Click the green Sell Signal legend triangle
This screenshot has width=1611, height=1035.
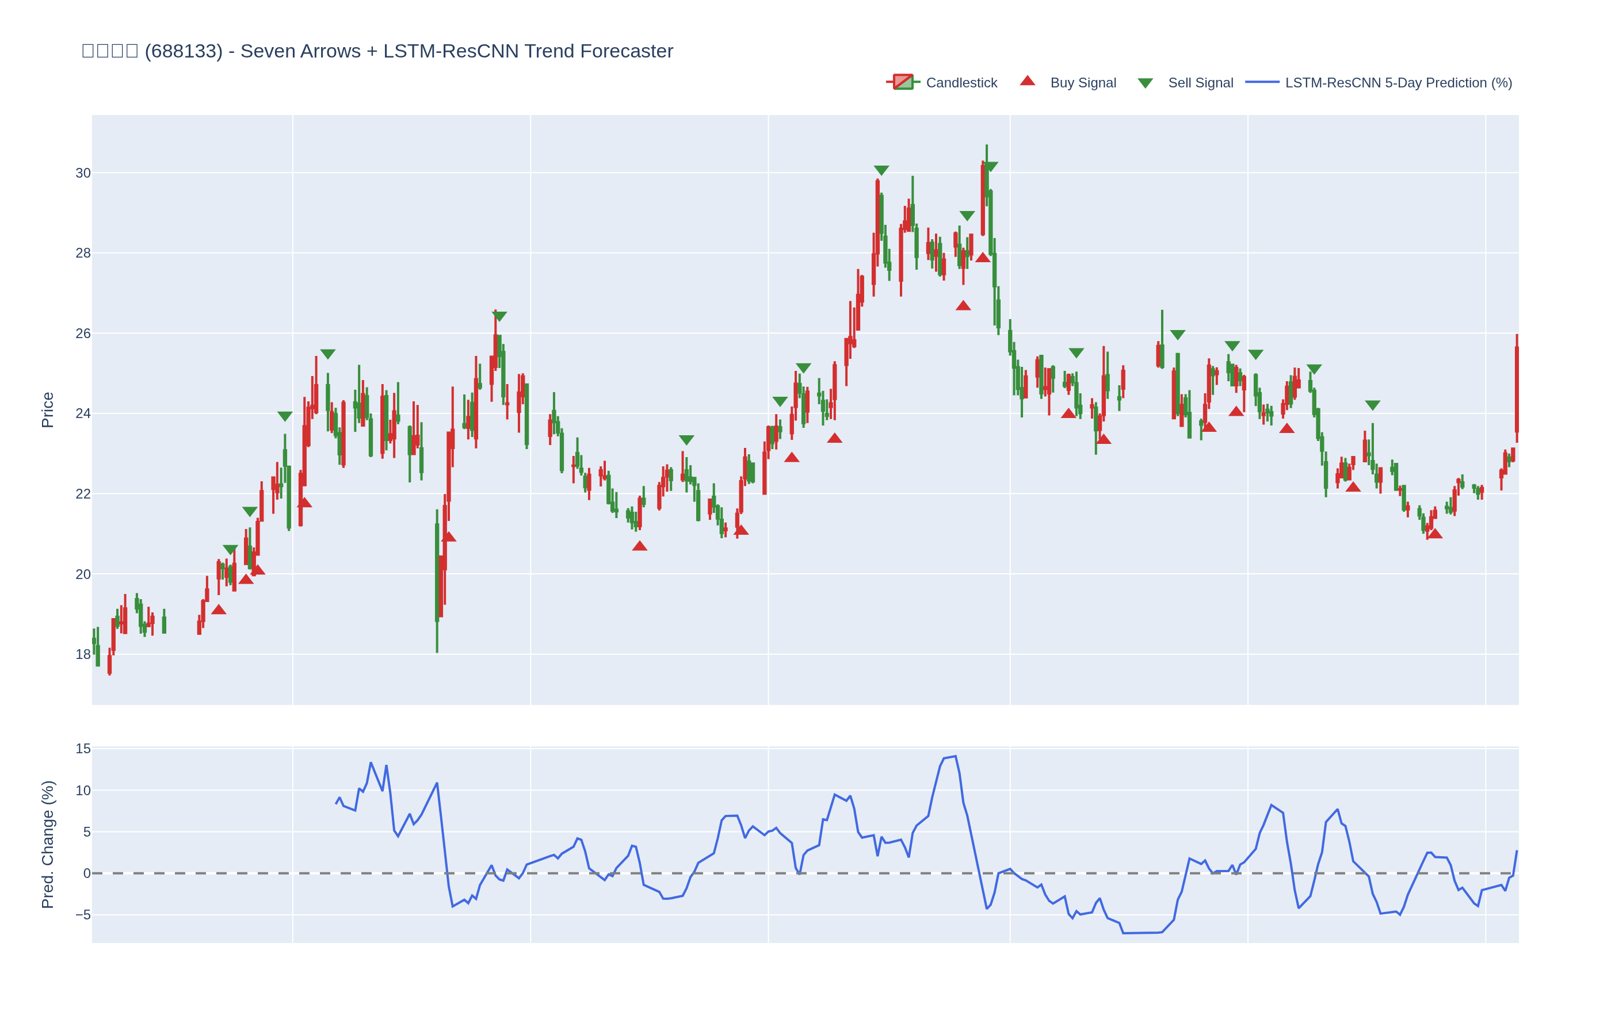click(1145, 83)
